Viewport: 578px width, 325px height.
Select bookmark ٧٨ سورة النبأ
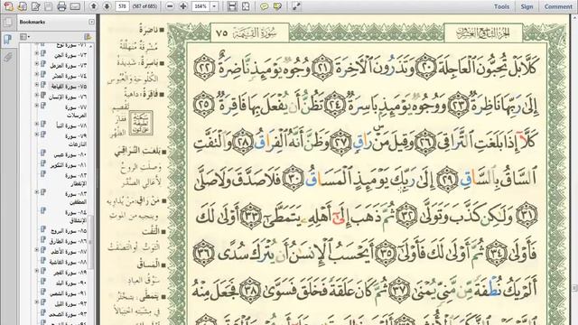[71, 125]
